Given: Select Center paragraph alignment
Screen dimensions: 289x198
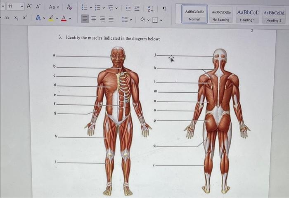Looking at the screenshot, I should coord(94,19).
